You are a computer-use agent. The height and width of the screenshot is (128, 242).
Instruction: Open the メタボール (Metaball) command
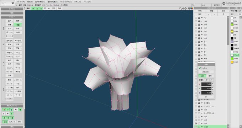pos(18,80)
